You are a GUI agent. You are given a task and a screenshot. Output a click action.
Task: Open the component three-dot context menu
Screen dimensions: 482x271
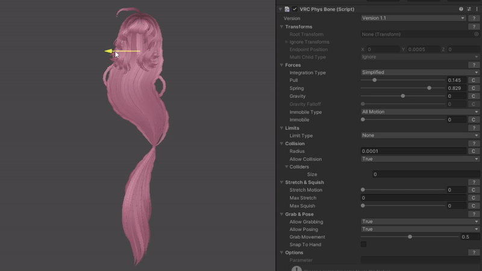pos(477,9)
